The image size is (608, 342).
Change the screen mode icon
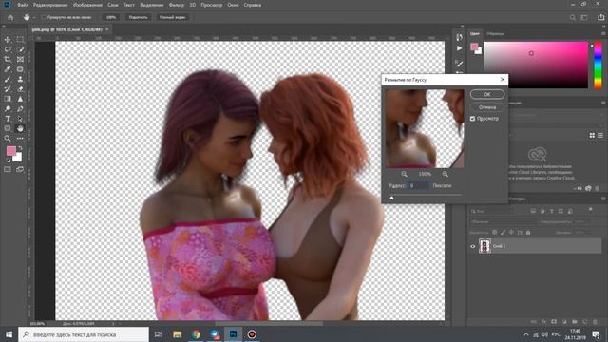click(20, 169)
